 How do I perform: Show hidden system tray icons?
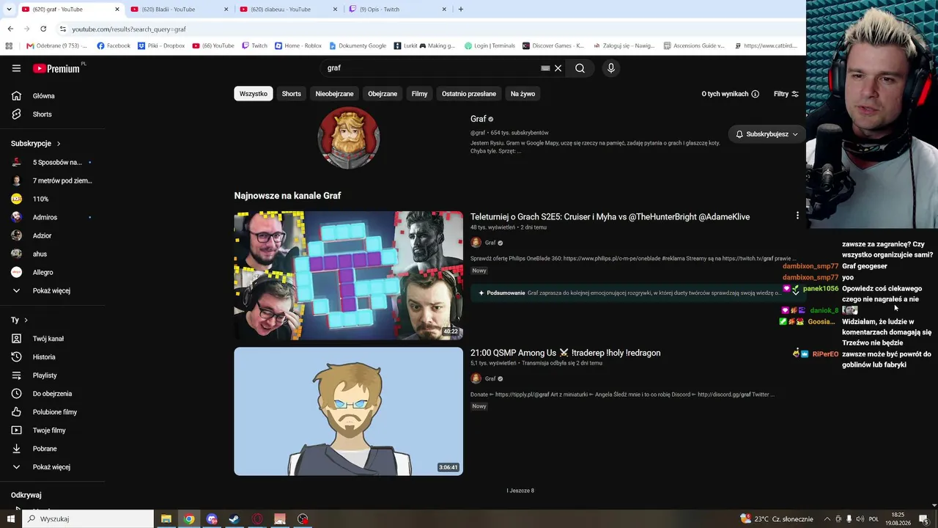point(827,519)
